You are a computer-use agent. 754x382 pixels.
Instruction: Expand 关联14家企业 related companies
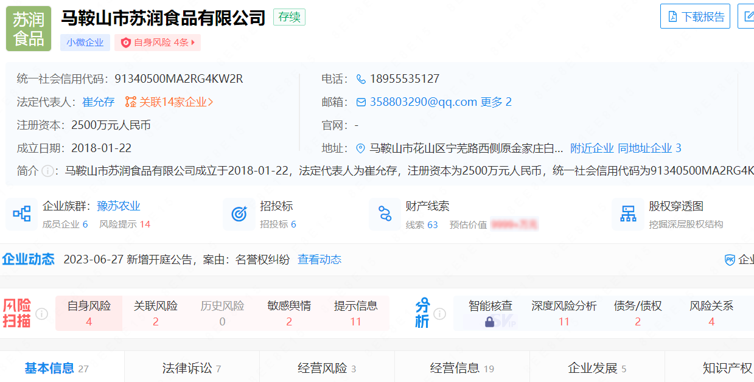(x=176, y=102)
